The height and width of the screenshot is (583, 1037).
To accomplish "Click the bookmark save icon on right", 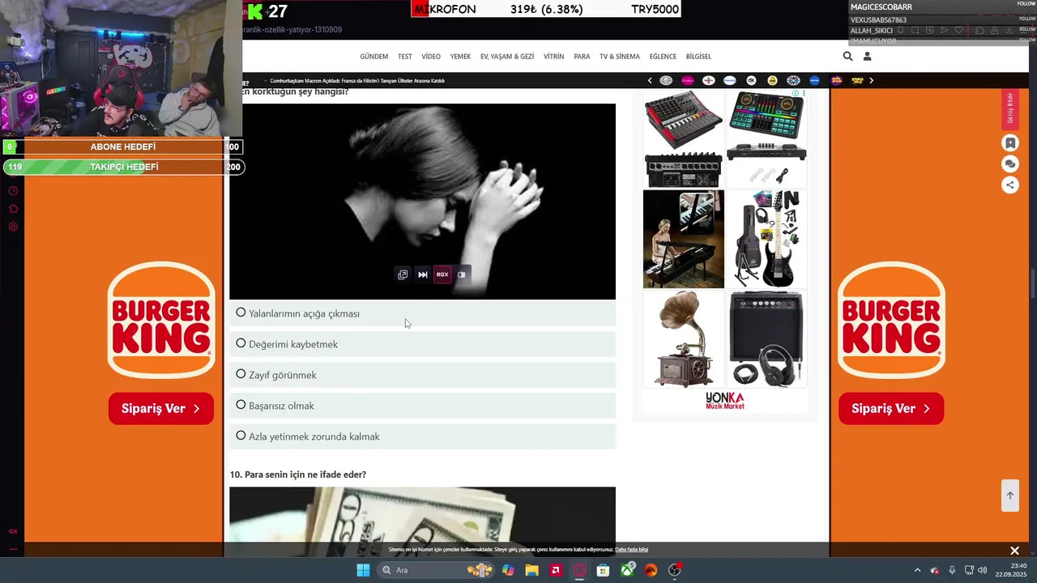I will (x=1009, y=143).
